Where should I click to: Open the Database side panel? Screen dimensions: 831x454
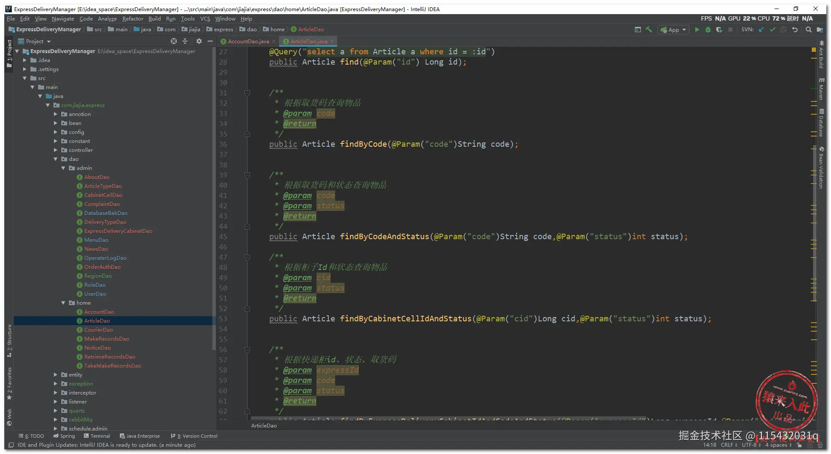tap(821, 123)
